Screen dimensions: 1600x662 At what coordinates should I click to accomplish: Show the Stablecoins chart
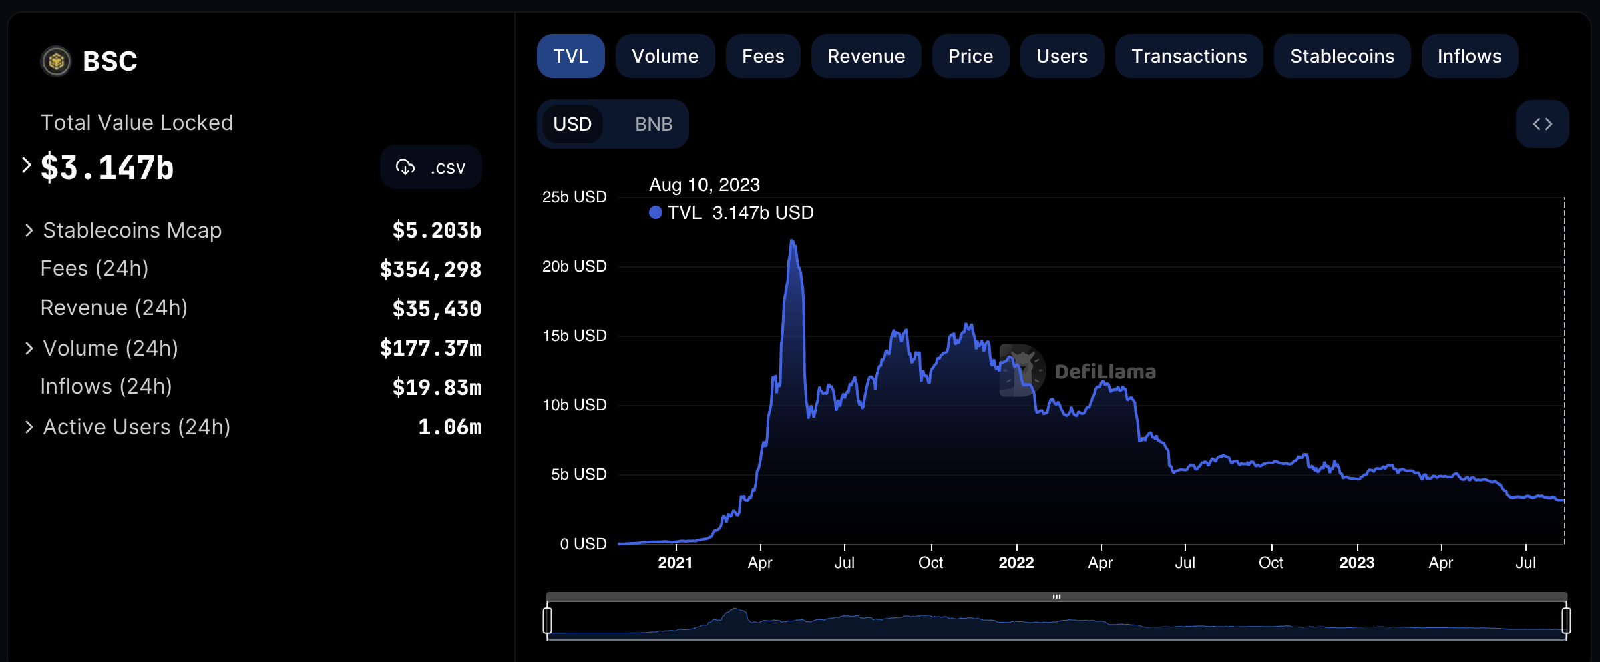coord(1342,56)
